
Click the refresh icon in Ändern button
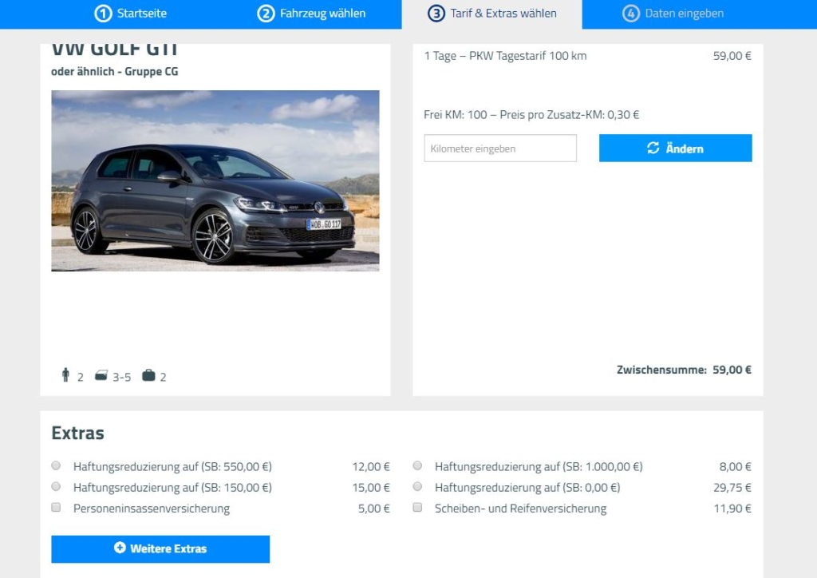pos(653,148)
